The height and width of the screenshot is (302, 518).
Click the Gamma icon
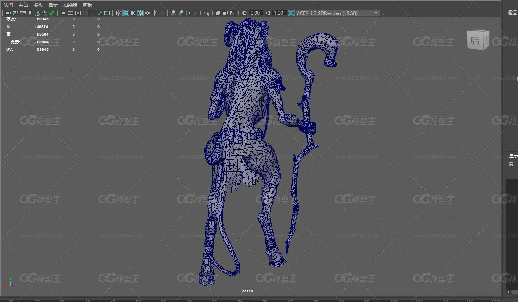tap(268, 13)
